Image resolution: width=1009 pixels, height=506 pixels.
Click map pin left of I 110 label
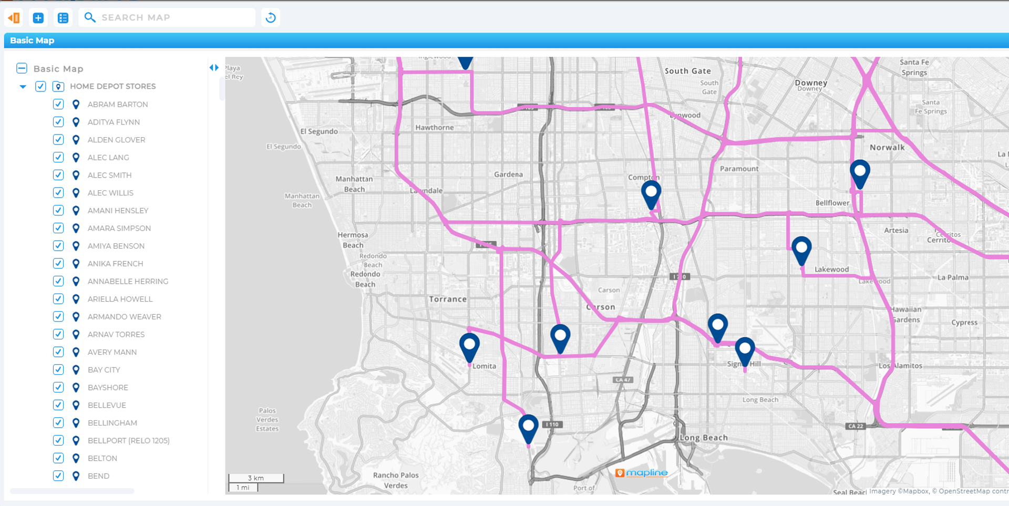click(528, 428)
